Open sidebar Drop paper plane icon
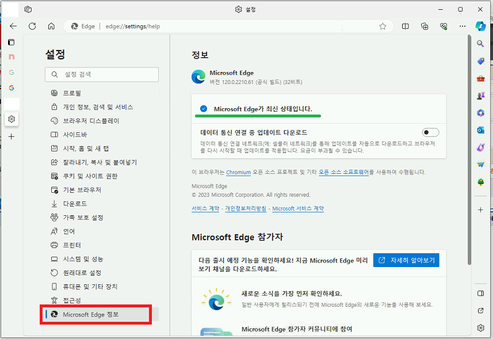 click(480, 164)
